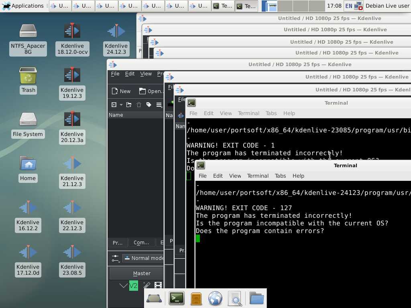Click the 17:08 clock in panel
The image size is (411, 308).
[334, 6]
